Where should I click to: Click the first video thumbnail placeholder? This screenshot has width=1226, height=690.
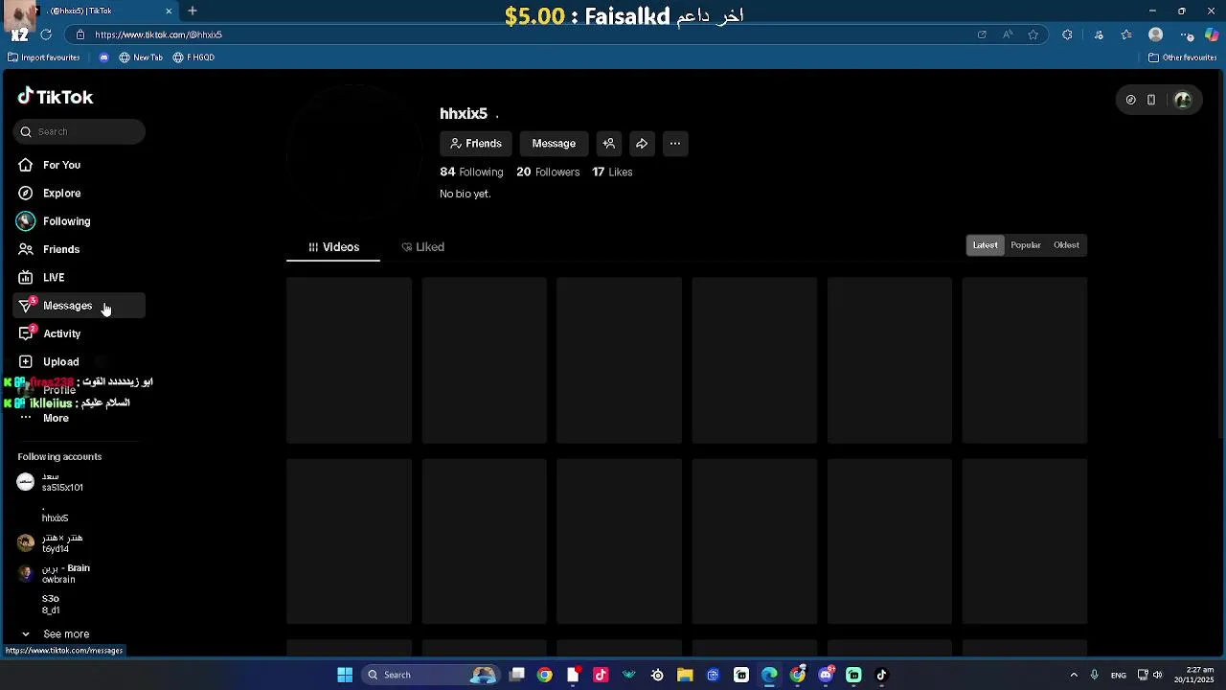[x=349, y=360]
